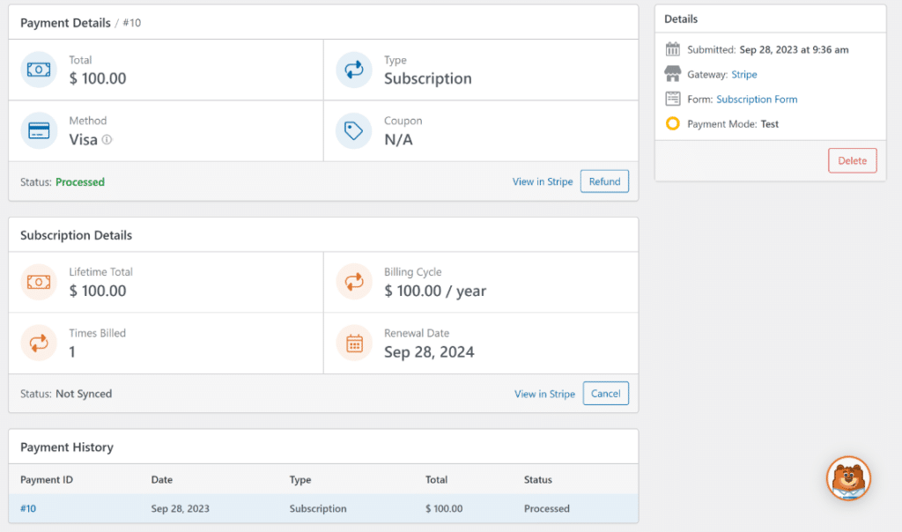Click the Gateway icon in Details panel

coord(671,74)
